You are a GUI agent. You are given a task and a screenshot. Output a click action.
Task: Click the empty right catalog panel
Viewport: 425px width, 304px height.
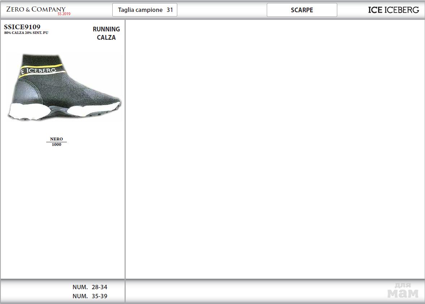tap(274, 149)
